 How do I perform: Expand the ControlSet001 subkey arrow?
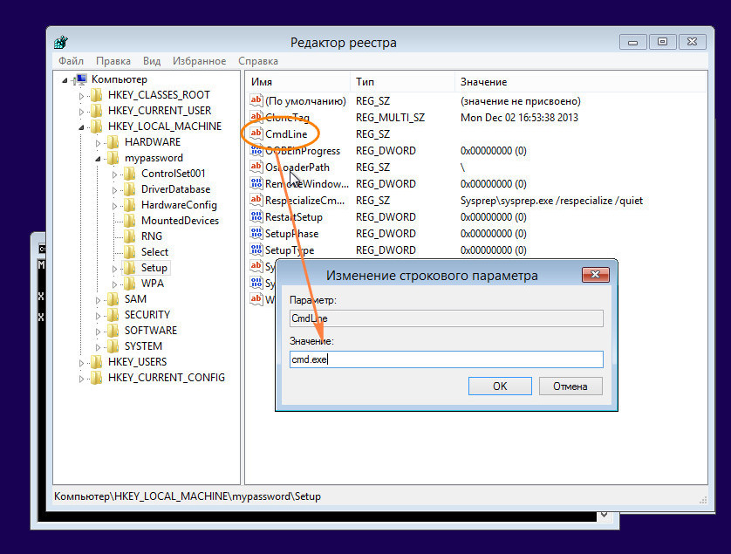[x=115, y=174]
